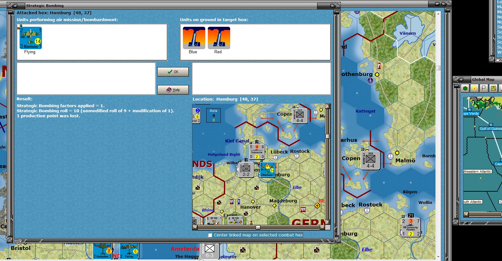This screenshot has width=502, height=261.
Task: Click the 4-4 infantry counter on the dialog mini-map
Action: [300, 116]
